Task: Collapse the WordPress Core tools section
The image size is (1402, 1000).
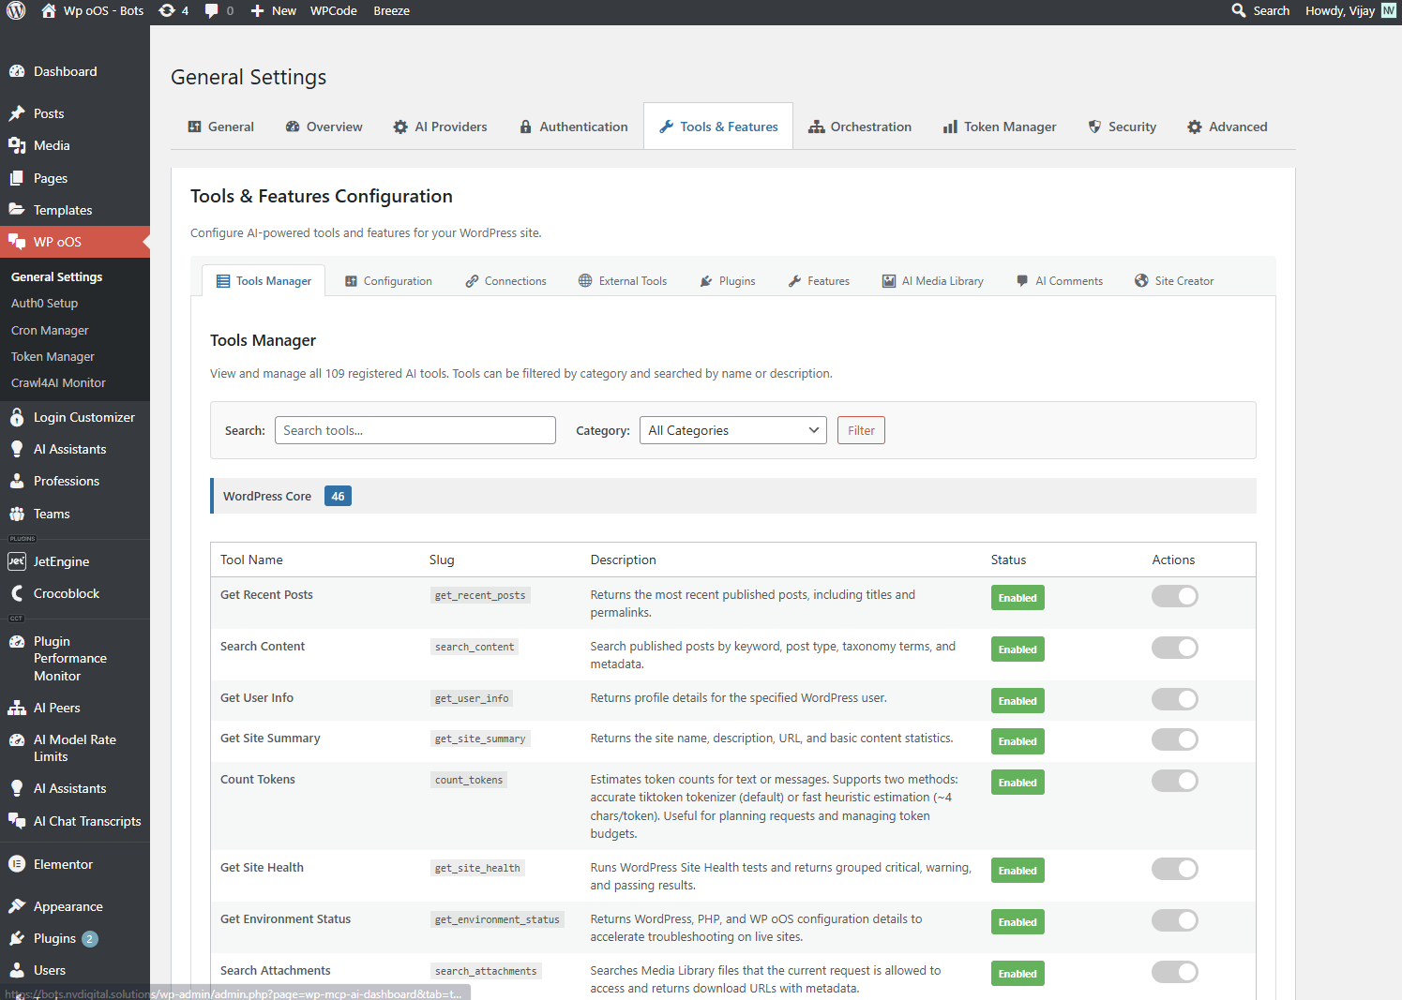Action: coord(267,496)
